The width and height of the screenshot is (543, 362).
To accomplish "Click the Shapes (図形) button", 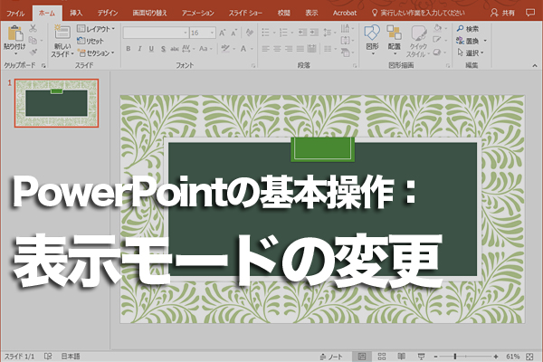I will (x=372, y=40).
